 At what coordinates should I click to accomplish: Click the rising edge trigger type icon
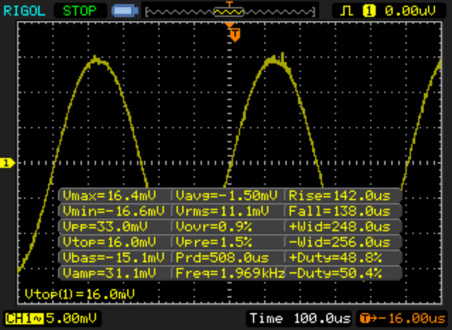347,11
